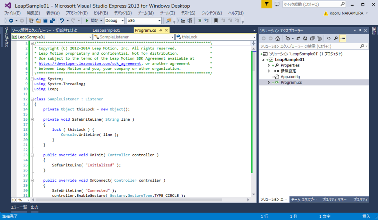Expand the 参照設定 references node
The height and width of the screenshot is (220, 378).
(269, 71)
